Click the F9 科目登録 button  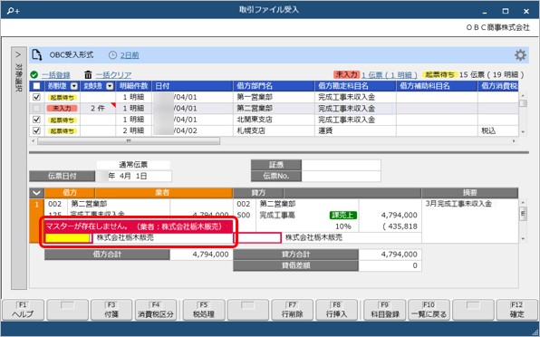(385, 310)
